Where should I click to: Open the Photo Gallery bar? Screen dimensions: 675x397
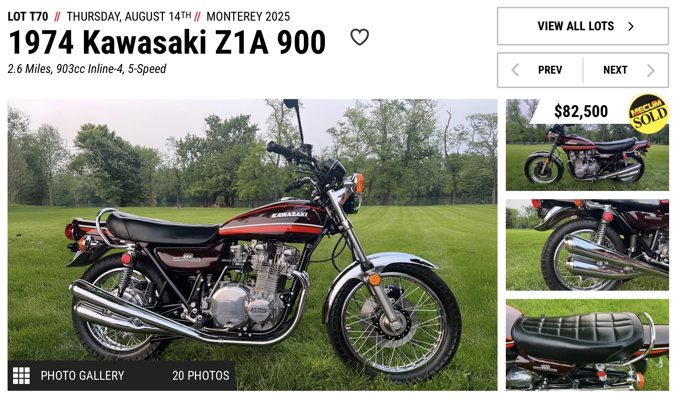121,375
